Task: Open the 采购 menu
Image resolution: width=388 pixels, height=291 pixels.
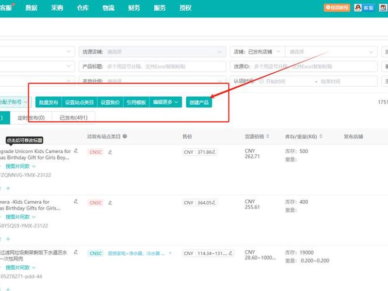Action: (x=57, y=8)
